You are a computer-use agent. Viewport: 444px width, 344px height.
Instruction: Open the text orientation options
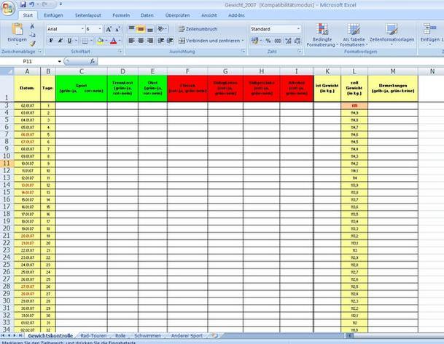click(163, 29)
